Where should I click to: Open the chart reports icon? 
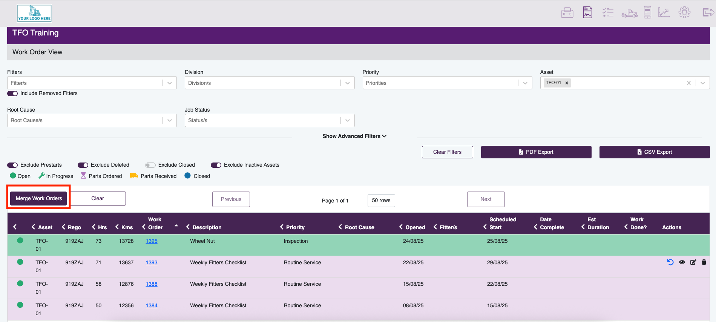pyautogui.click(x=664, y=12)
